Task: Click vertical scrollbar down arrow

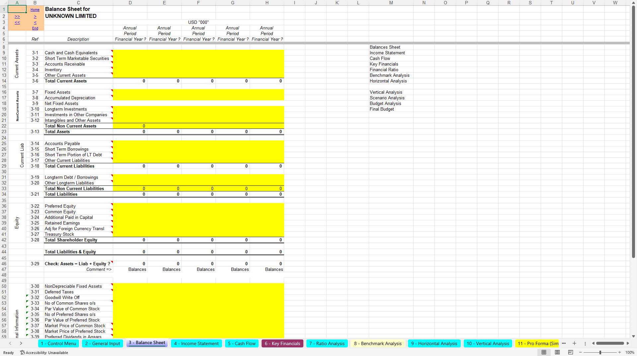Action: [x=633, y=336]
